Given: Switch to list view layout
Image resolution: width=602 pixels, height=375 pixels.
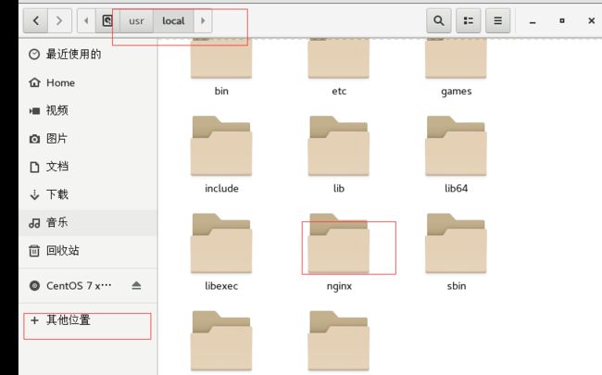Looking at the screenshot, I should click(x=469, y=20).
